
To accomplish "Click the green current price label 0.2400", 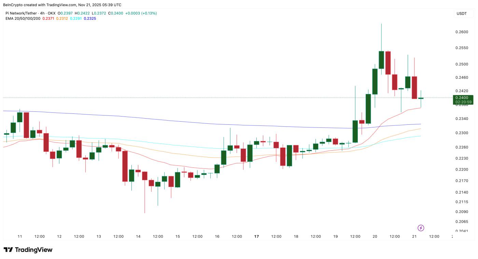I will click(x=461, y=98).
